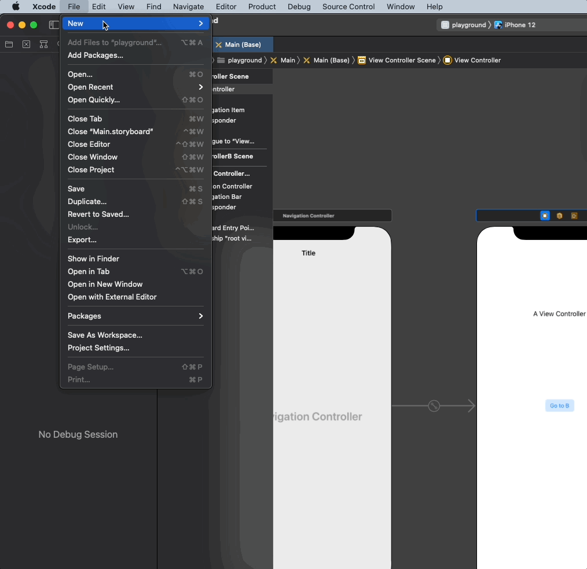Choose Export... menu item
Viewport: 587px width, 569px height.
[x=135, y=239]
